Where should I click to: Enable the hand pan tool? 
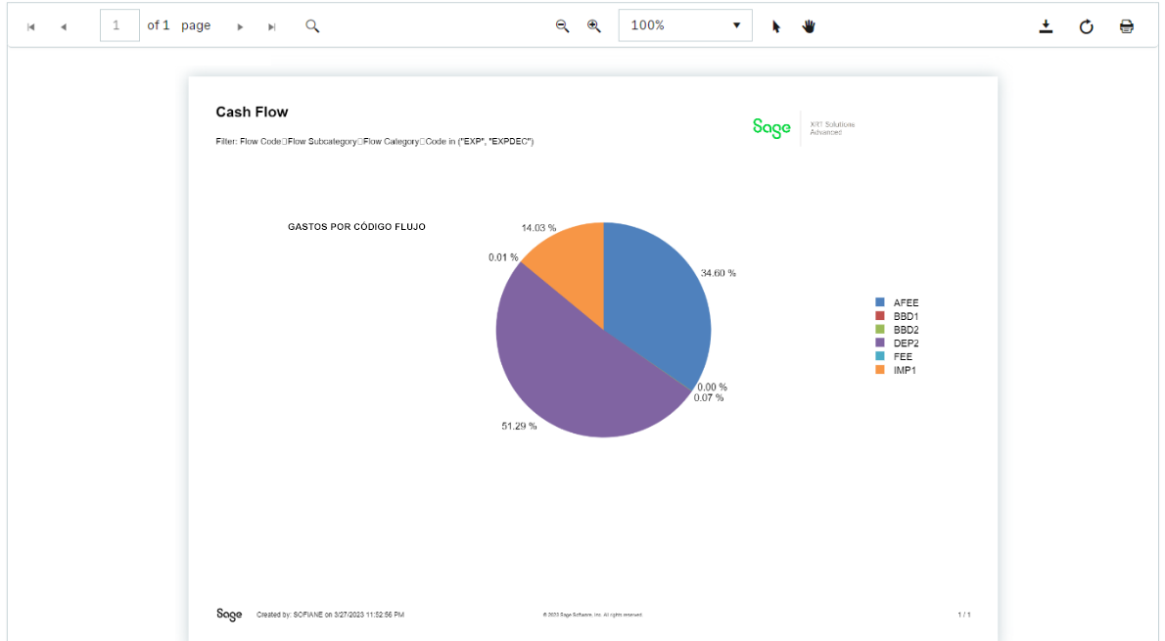809,26
